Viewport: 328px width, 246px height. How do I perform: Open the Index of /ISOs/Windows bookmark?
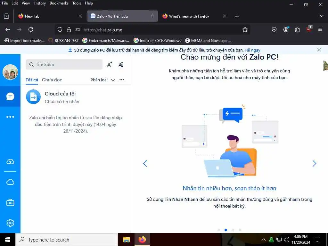[157, 41]
